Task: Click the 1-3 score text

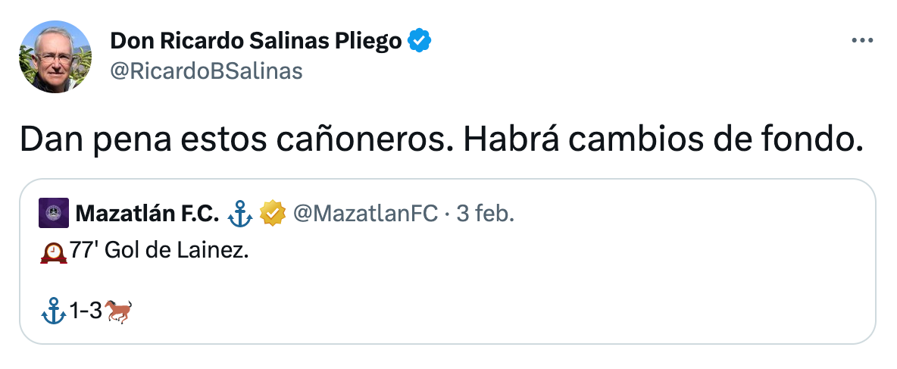Action: coord(86,311)
